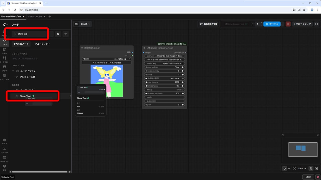Clear the 'show text' search with X

tap(15, 34)
